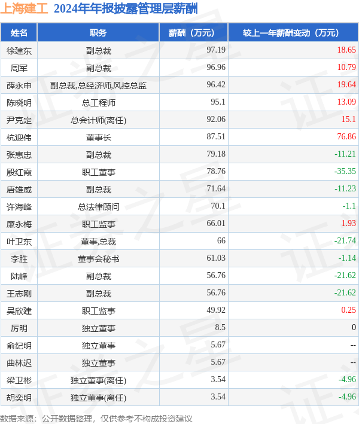Select the position 总法律顾问

[99, 207]
